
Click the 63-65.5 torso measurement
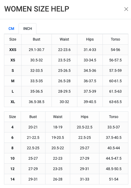[x=116, y=102]
